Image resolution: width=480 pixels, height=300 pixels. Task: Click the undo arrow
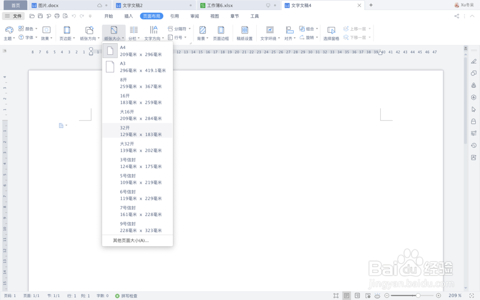pyautogui.click(x=73, y=16)
